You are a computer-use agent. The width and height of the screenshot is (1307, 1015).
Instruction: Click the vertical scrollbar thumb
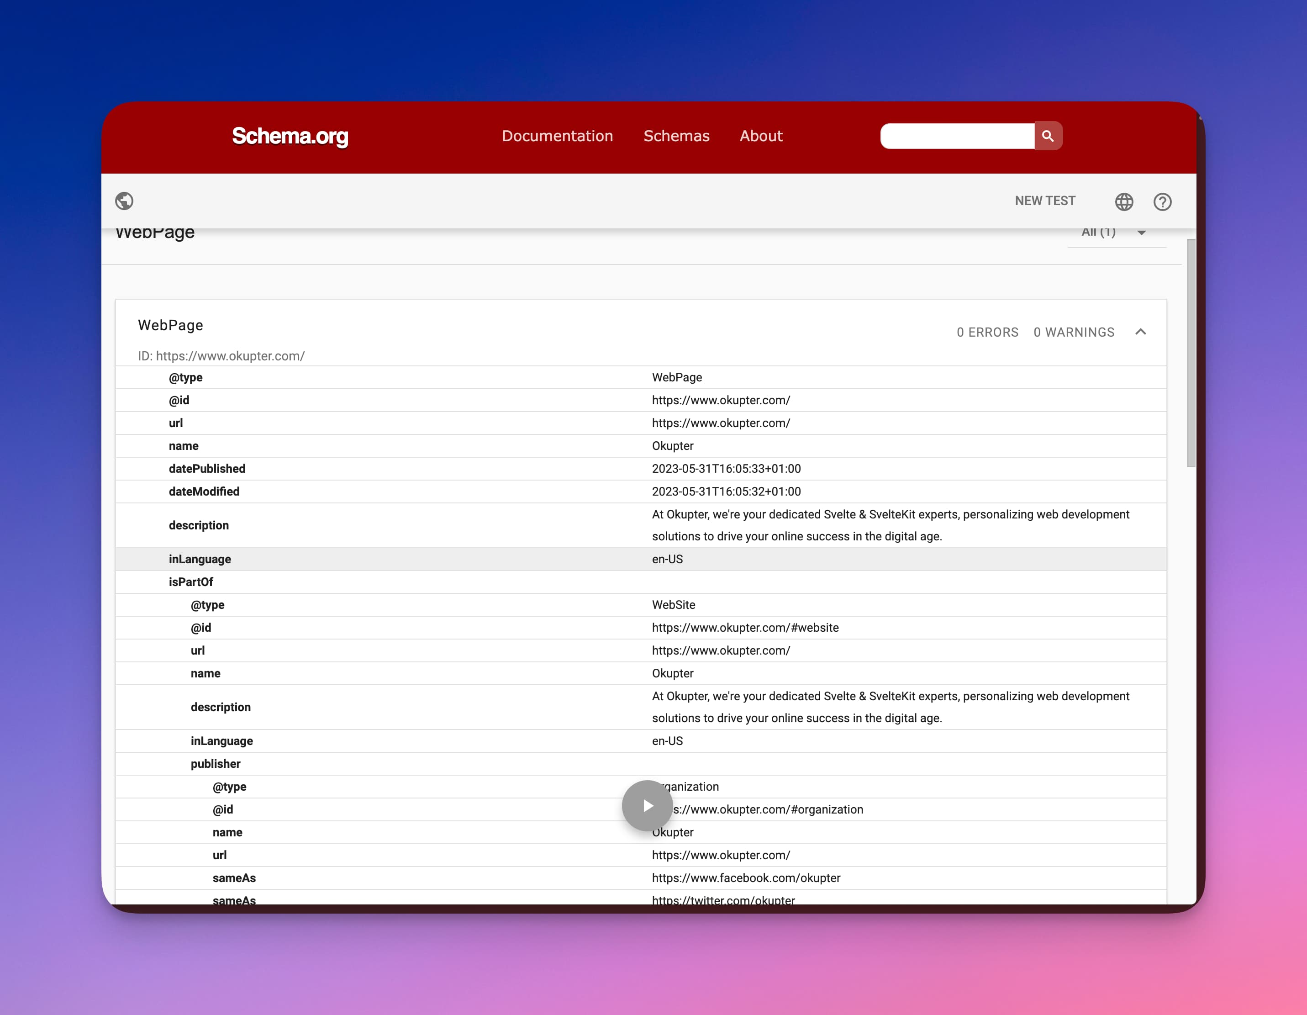coord(1191,353)
